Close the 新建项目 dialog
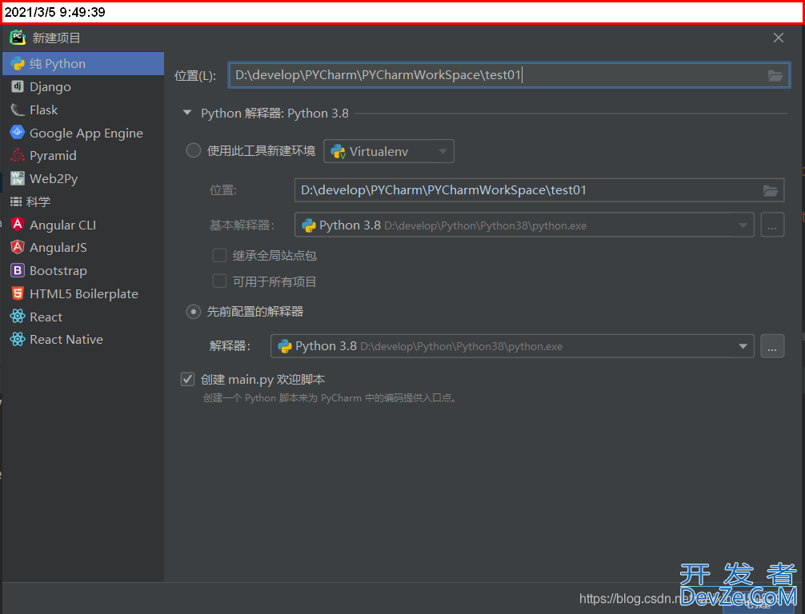 pos(779,38)
